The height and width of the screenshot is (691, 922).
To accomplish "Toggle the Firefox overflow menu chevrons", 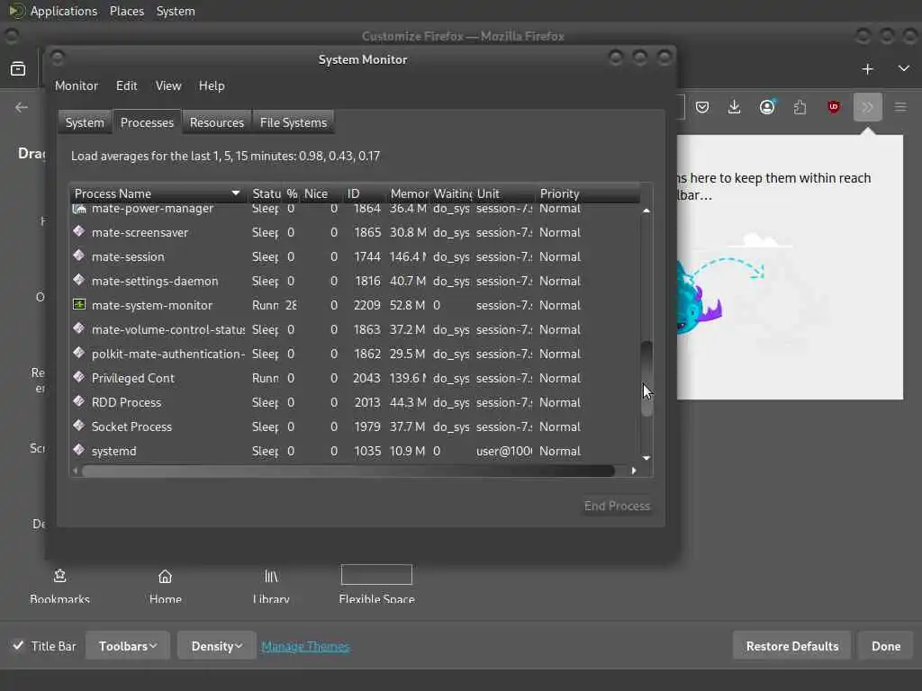I will tap(867, 107).
